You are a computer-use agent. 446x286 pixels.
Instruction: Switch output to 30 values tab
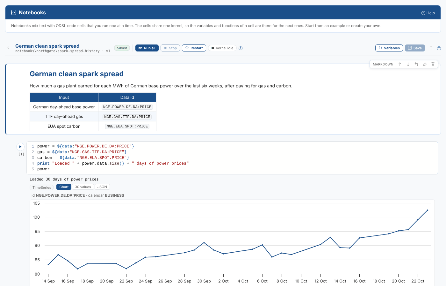pyautogui.click(x=83, y=187)
